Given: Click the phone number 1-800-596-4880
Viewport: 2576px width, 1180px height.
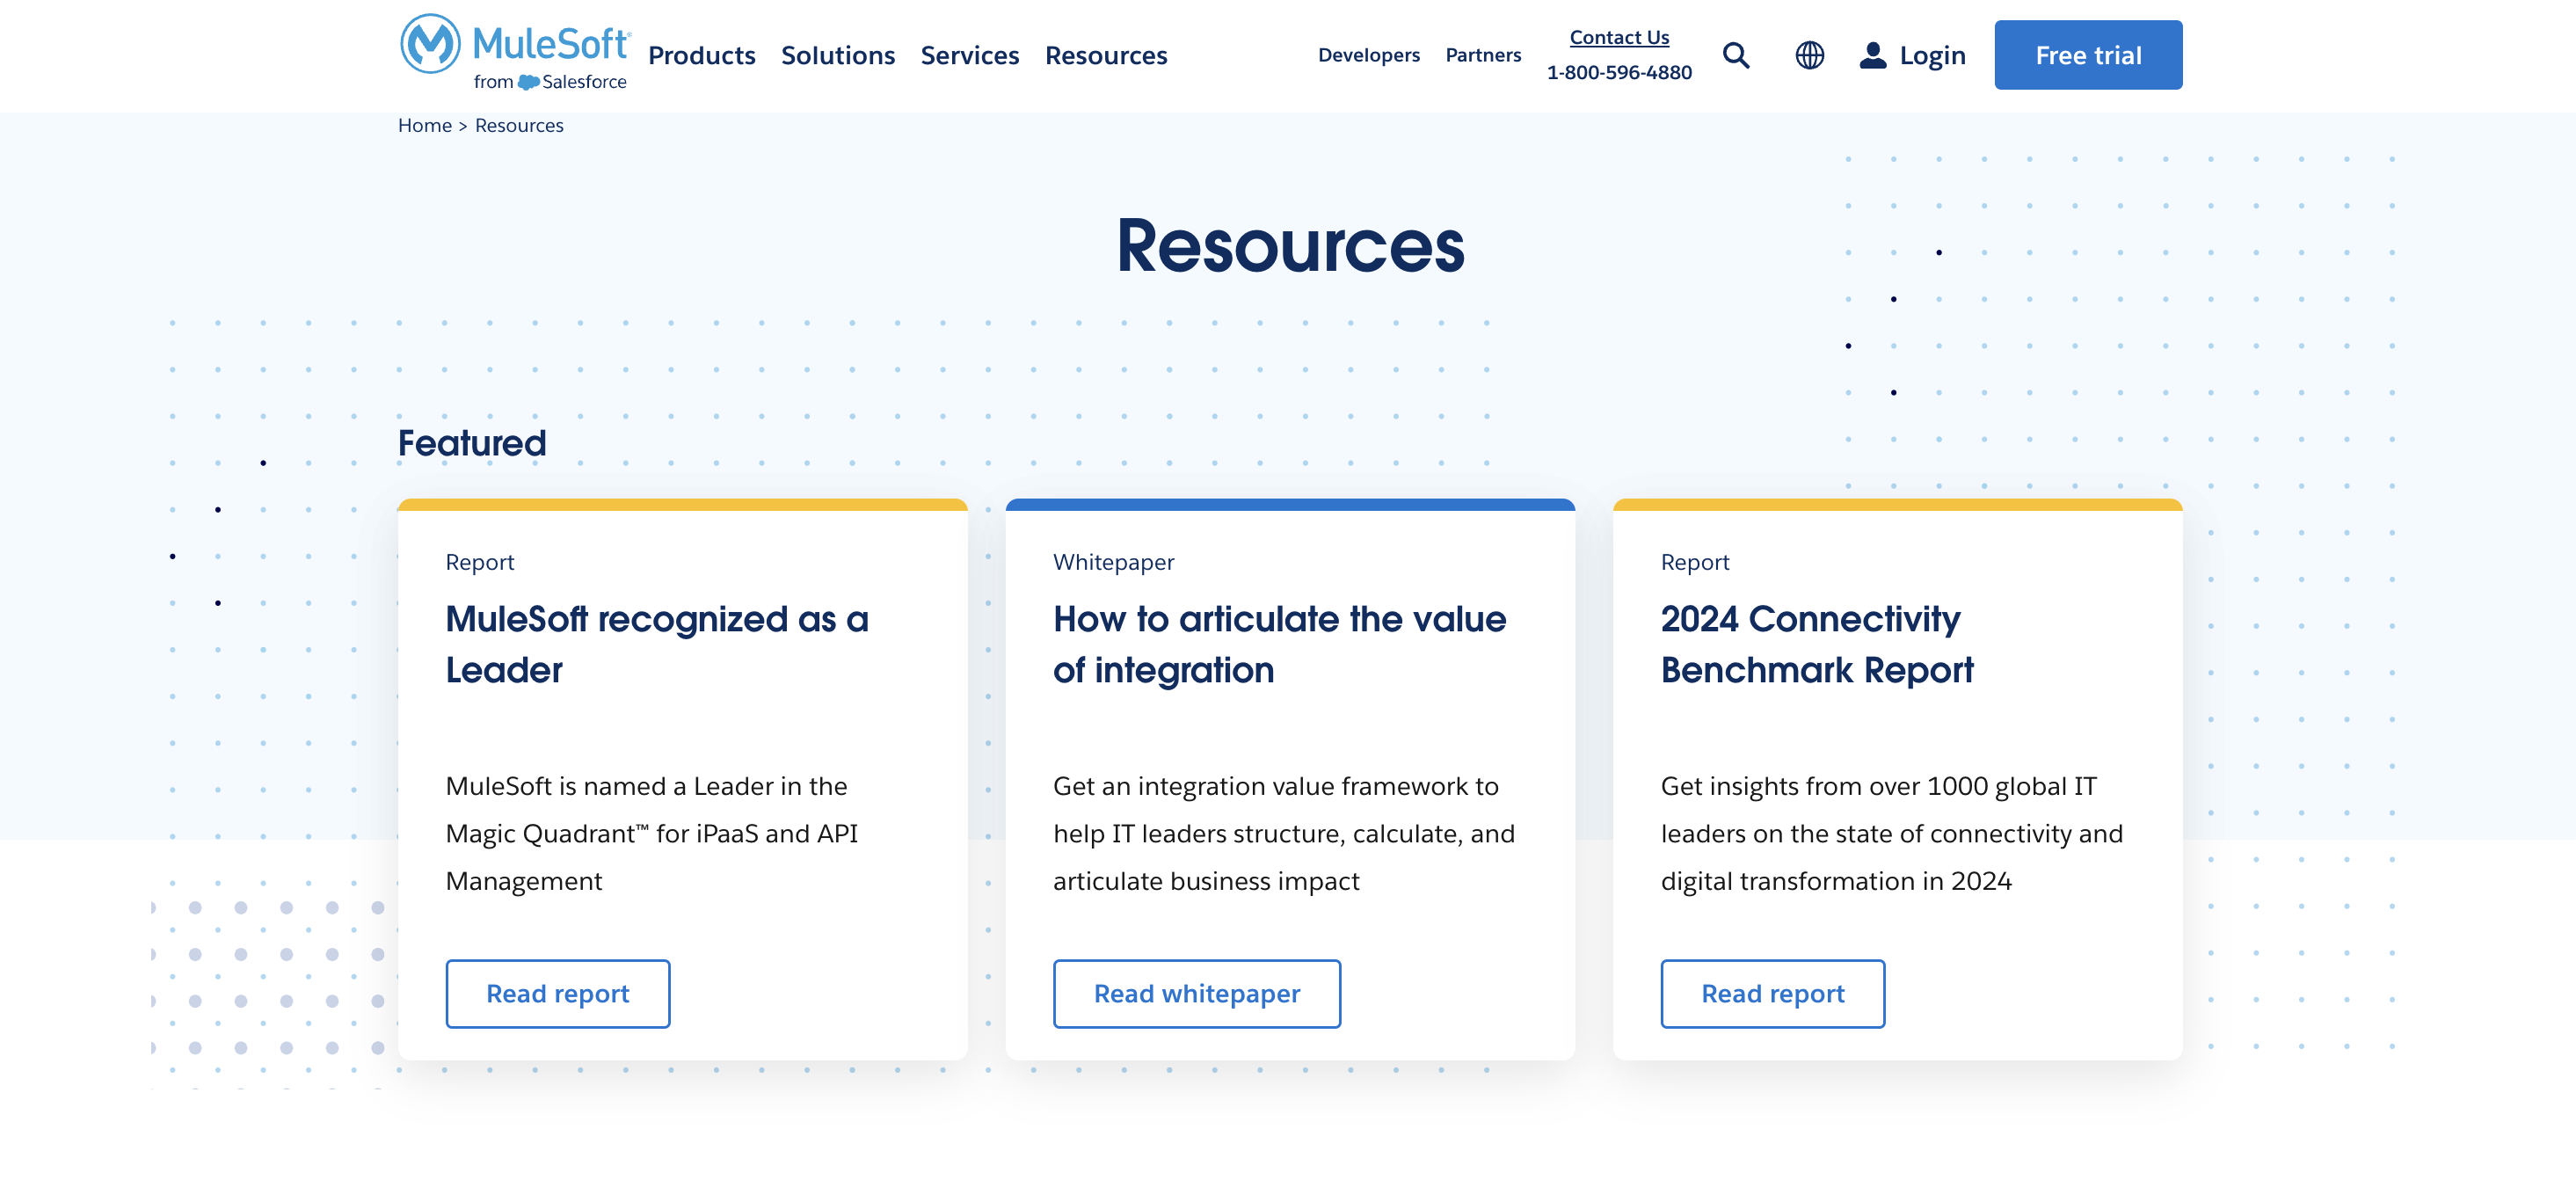Looking at the screenshot, I should pos(1619,72).
